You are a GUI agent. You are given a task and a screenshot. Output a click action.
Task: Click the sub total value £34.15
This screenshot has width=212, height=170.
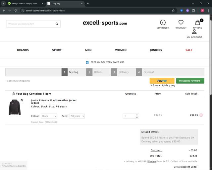[193, 156]
